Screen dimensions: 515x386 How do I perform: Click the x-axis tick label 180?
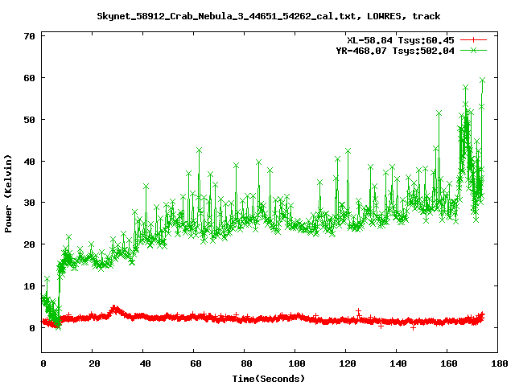500,363
